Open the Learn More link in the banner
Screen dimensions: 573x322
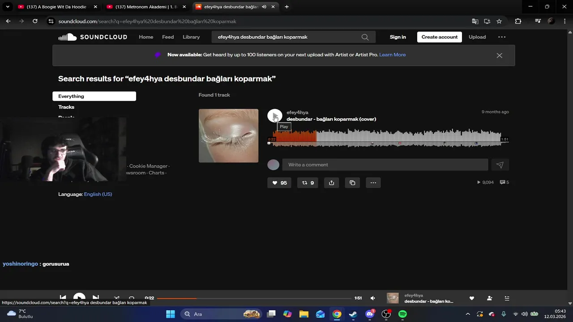pyautogui.click(x=393, y=55)
